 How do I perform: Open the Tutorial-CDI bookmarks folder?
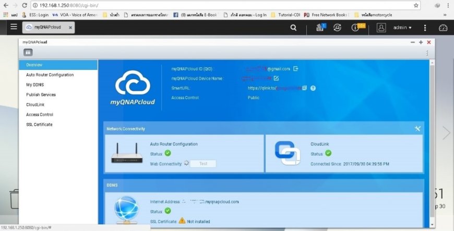coord(285,15)
